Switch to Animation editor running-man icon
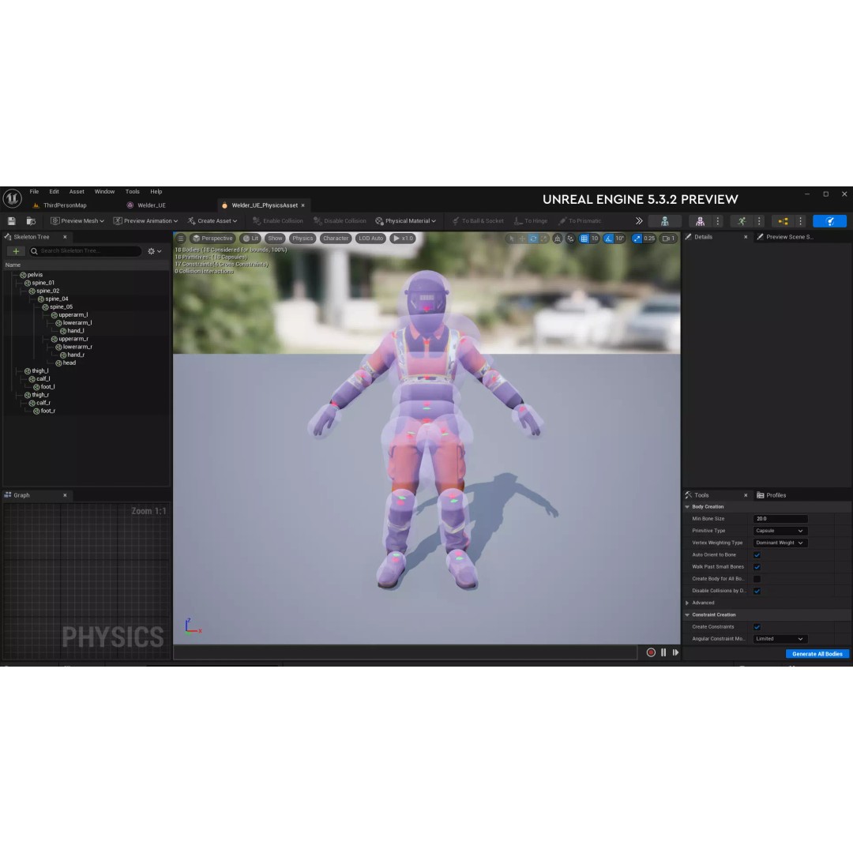This screenshot has width=853, height=853. click(x=742, y=221)
